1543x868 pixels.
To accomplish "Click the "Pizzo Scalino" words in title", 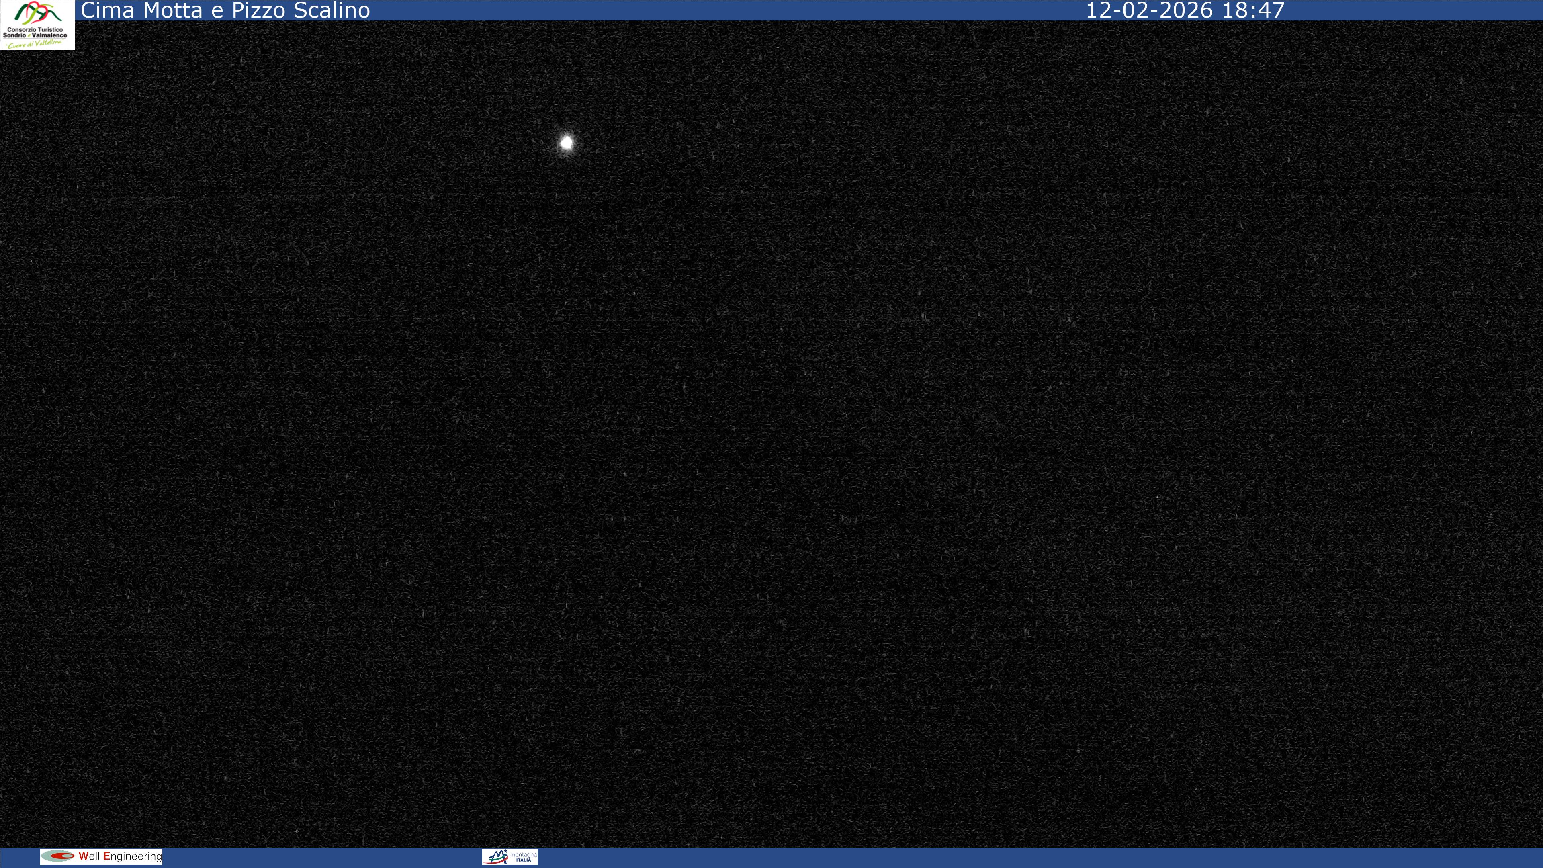I will [301, 10].
